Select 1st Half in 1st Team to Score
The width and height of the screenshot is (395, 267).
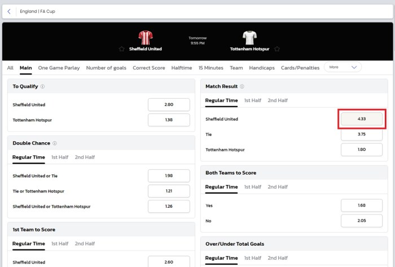pyautogui.click(x=60, y=244)
